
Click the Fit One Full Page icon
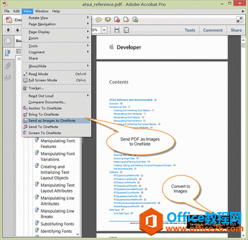[x=126, y=30]
